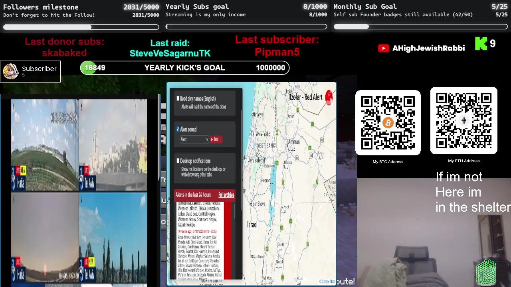The width and height of the screenshot is (511, 287).
Task: Enable the Desktop notifications checkbox
Action: [178, 161]
